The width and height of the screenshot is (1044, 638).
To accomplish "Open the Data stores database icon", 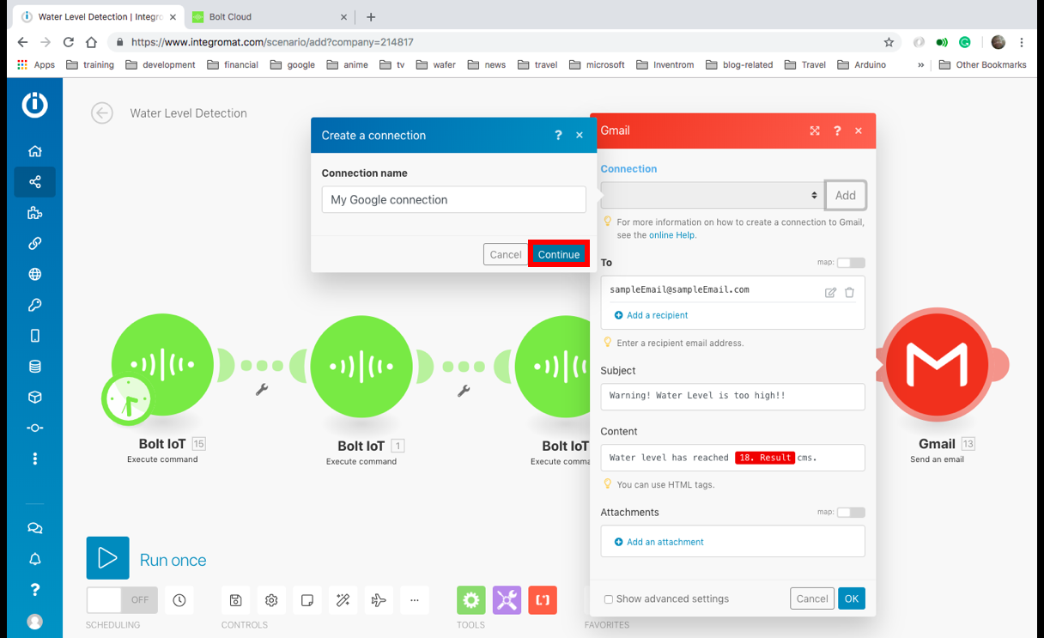I will pos(35,367).
